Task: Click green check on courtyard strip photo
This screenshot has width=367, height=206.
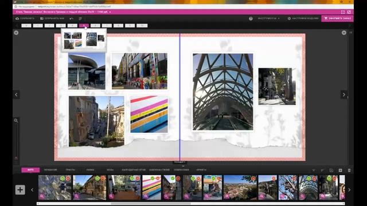Action: (x=132, y=179)
